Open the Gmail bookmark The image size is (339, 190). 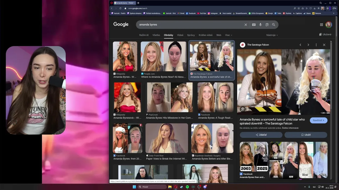tap(181, 13)
